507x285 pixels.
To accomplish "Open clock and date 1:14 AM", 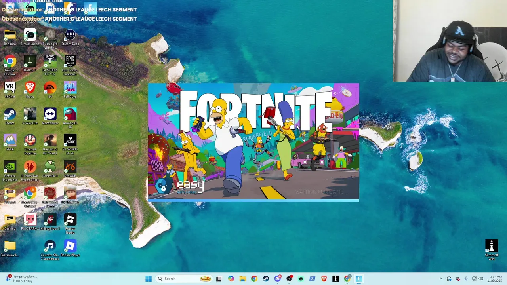I will [496, 279].
